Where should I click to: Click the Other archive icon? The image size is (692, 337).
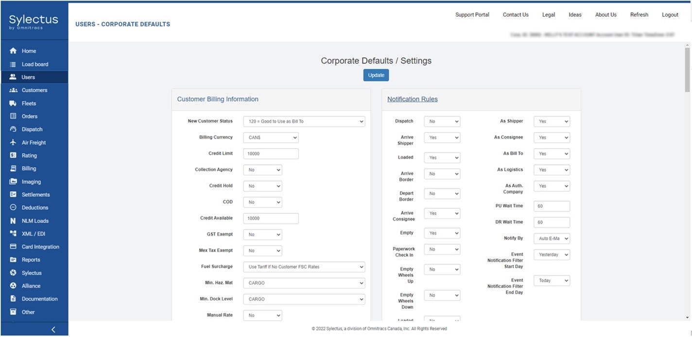(x=13, y=312)
